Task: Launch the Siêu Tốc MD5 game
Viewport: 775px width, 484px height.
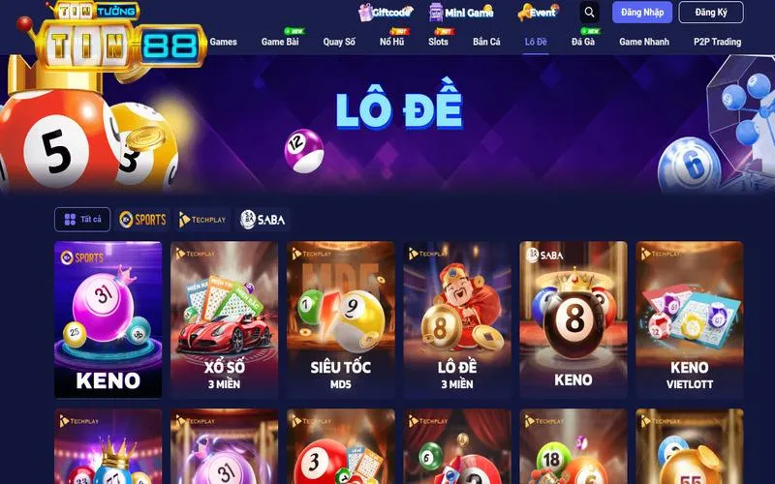Action: (341, 319)
